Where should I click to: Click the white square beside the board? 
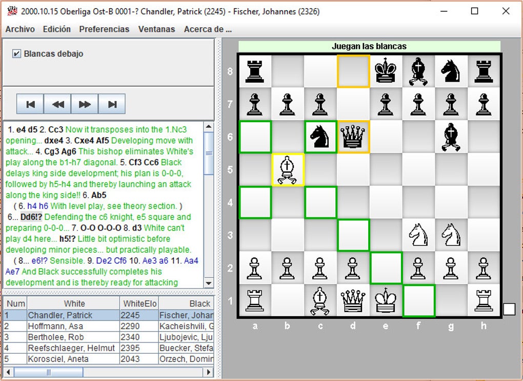coord(509,309)
